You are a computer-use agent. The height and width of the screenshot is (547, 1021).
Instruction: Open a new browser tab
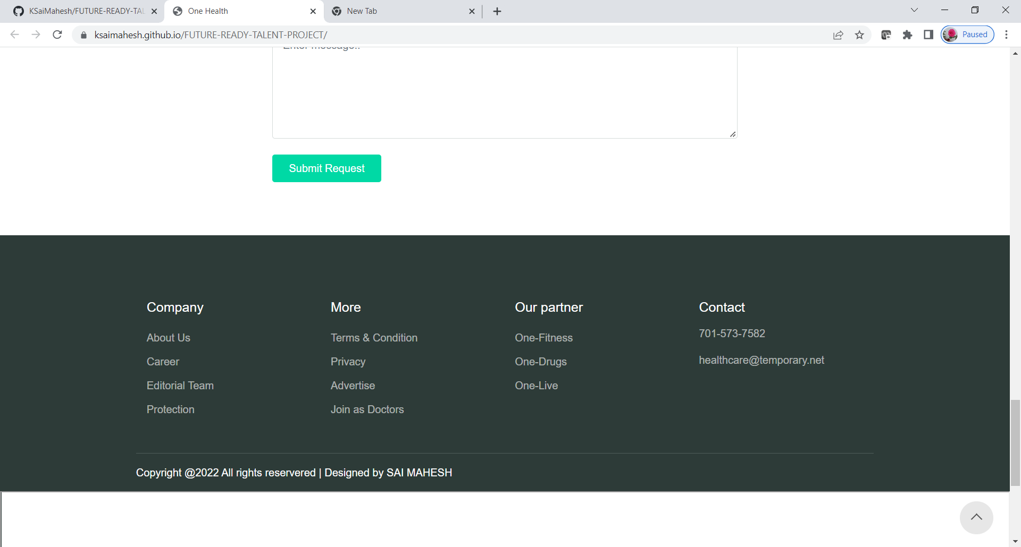click(497, 11)
